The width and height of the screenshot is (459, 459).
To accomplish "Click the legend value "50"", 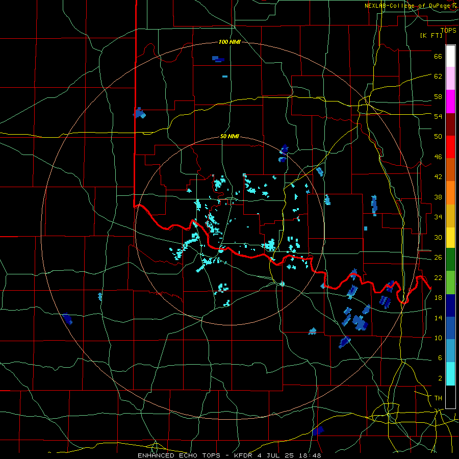I will (x=438, y=136).
